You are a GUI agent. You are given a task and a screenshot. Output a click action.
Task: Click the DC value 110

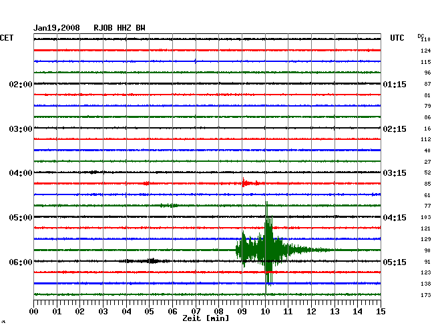pos(426,39)
